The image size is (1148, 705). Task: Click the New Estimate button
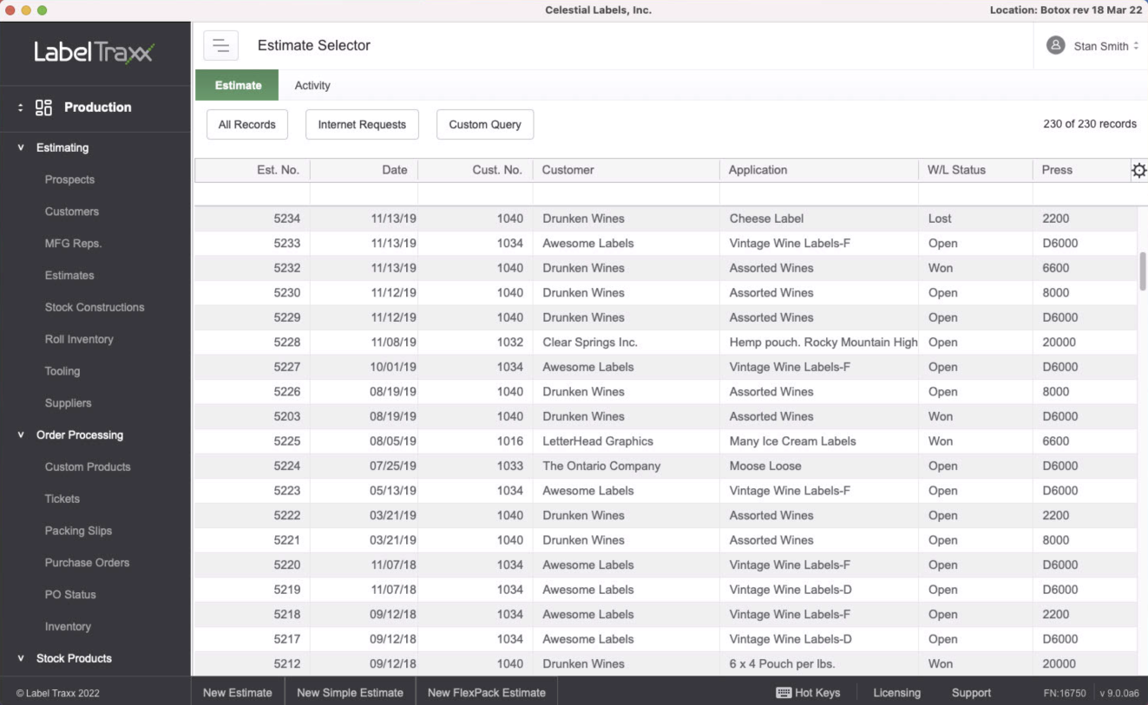[238, 693]
